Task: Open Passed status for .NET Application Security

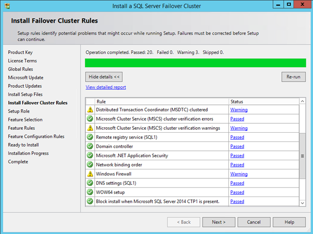Action: pyautogui.click(x=237, y=156)
